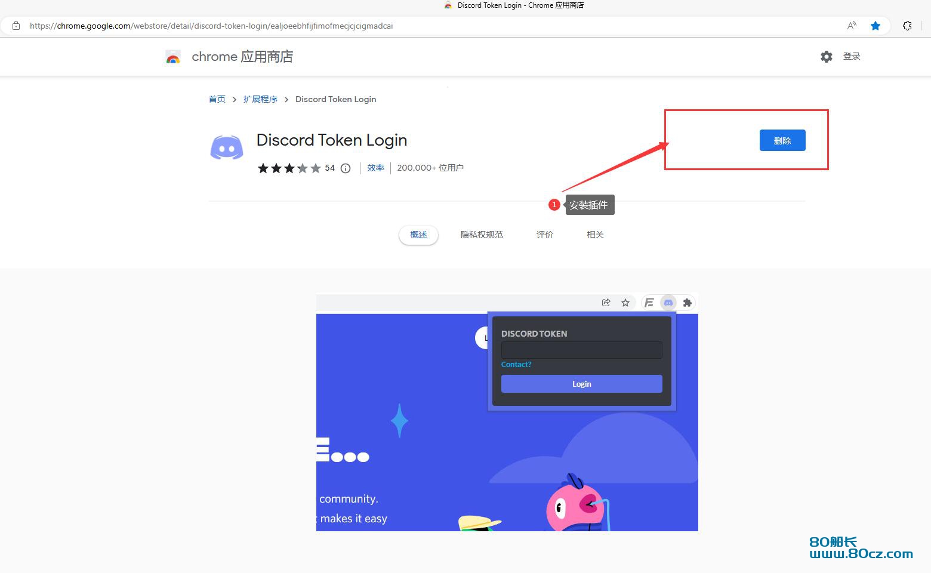Open the 相关 tab
931x576 pixels.
pos(596,235)
